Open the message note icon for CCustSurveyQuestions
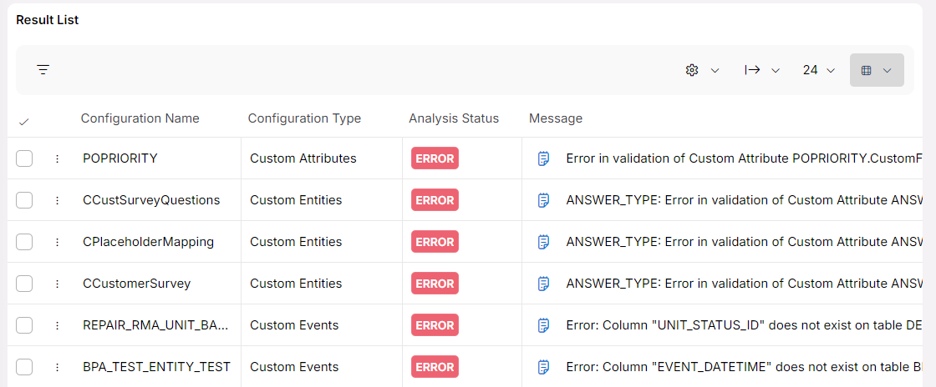This screenshot has width=936, height=387. (x=543, y=200)
